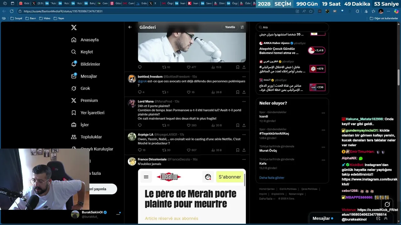Click the Ara search field
Viewport: 401px width, 225px height.
pos(292,27)
